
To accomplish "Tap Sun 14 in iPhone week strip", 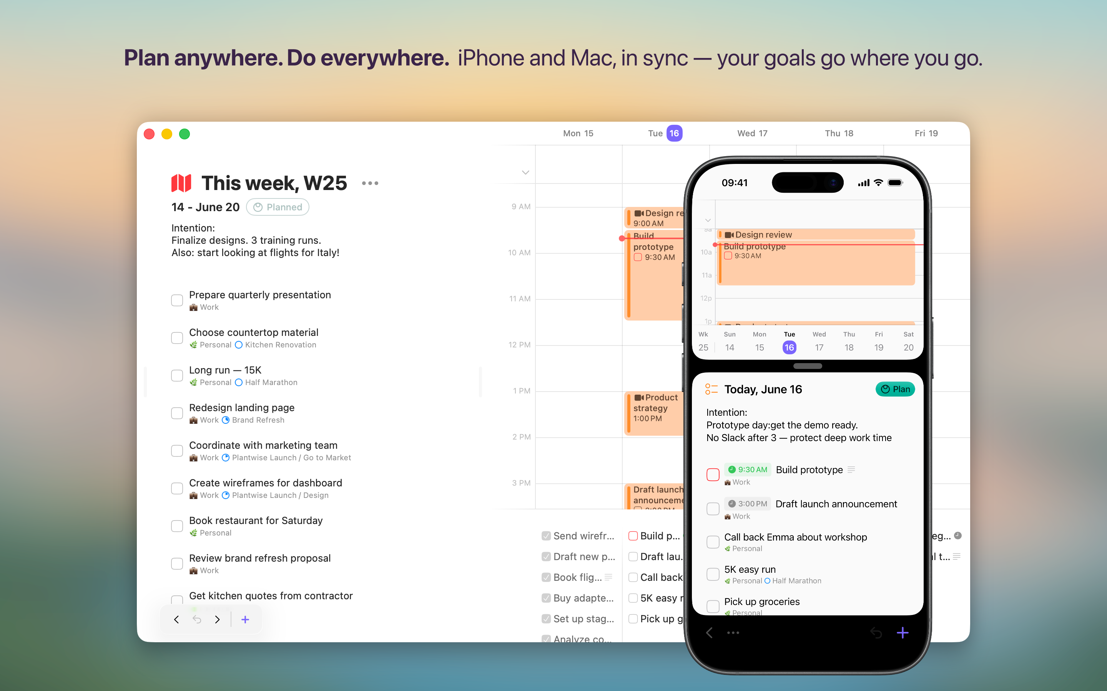I will (x=730, y=341).
